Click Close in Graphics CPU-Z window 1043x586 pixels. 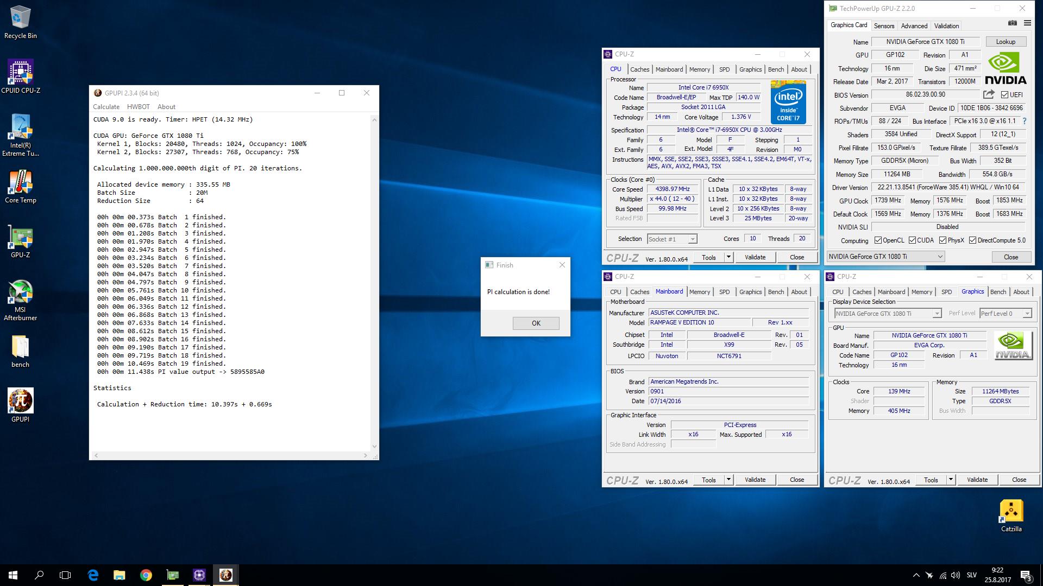[1019, 480]
